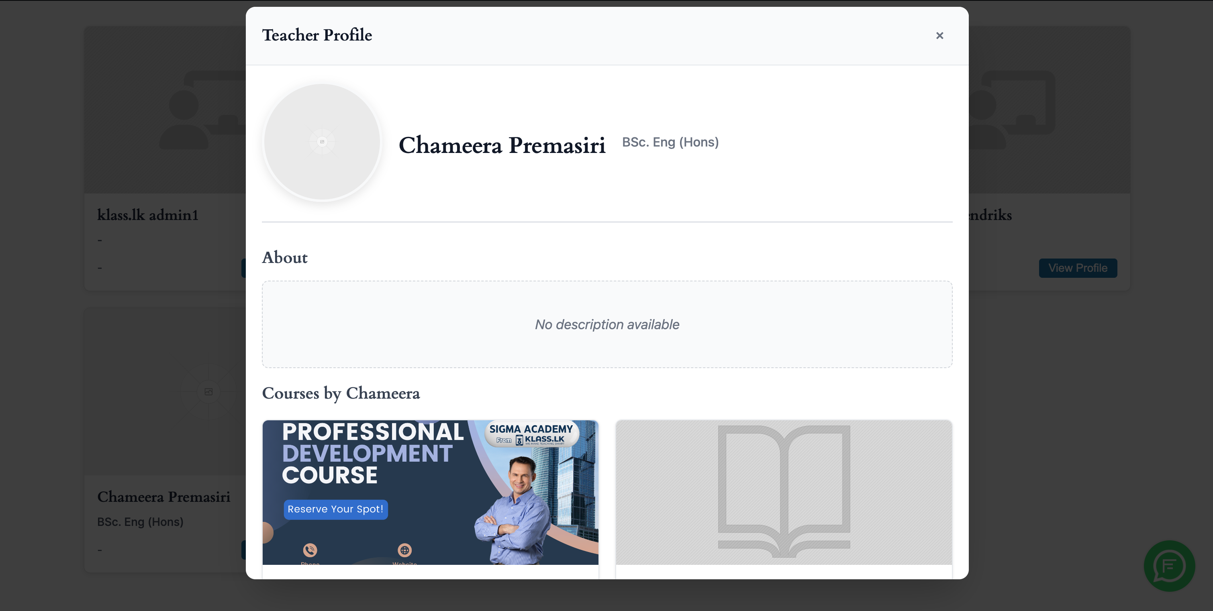This screenshot has width=1213, height=611.
Task: Close the Teacher Profile modal
Action: (939, 36)
